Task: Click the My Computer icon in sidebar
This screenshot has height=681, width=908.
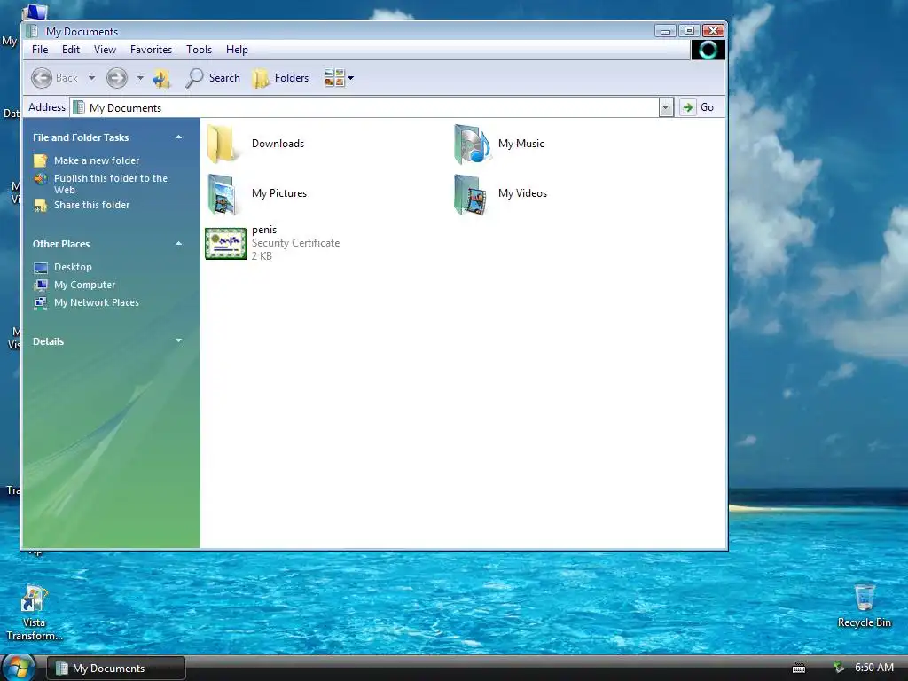Action: pos(41,285)
